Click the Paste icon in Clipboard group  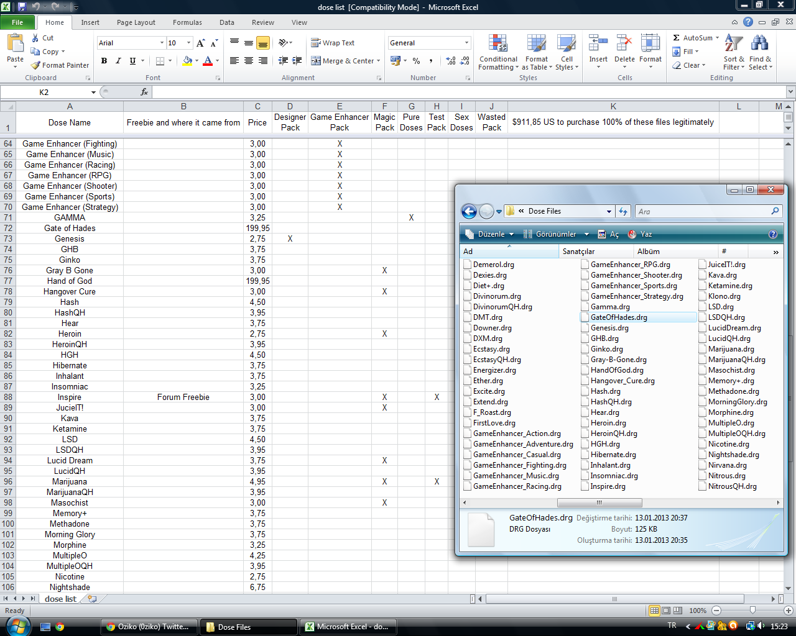15,43
